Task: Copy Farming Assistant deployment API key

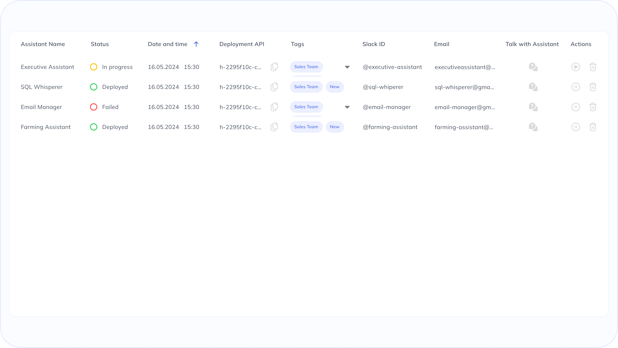Action: pyautogui.click(x=274, y=127)
